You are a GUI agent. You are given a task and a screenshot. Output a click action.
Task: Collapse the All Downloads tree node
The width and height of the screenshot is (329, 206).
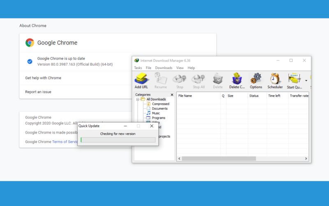click(138, 99)
